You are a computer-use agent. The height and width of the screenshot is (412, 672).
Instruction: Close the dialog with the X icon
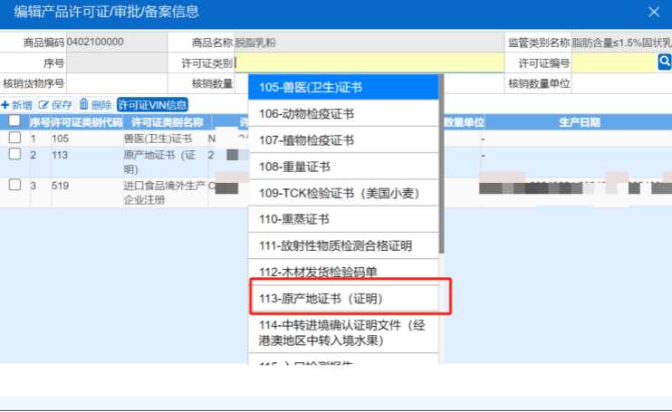[654, 12]
